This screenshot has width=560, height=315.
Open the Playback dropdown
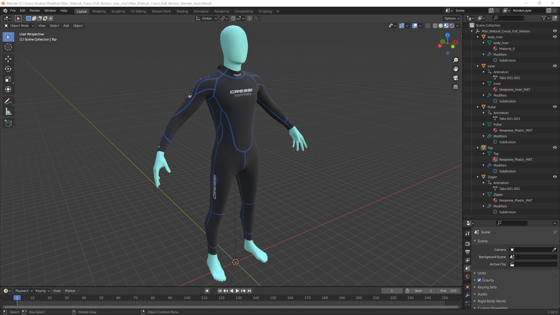tap(24, 291)
